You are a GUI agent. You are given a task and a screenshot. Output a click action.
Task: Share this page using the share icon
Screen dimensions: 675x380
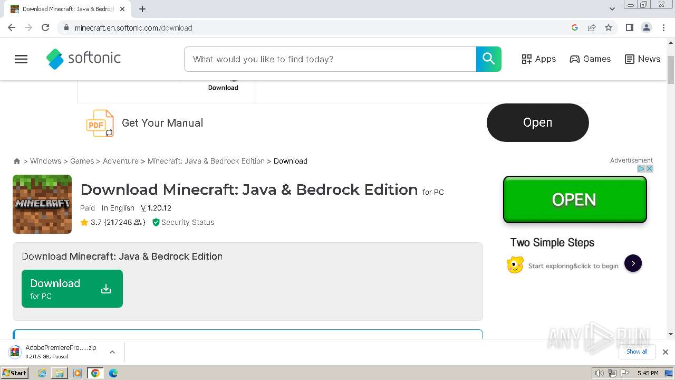[592, 27]
